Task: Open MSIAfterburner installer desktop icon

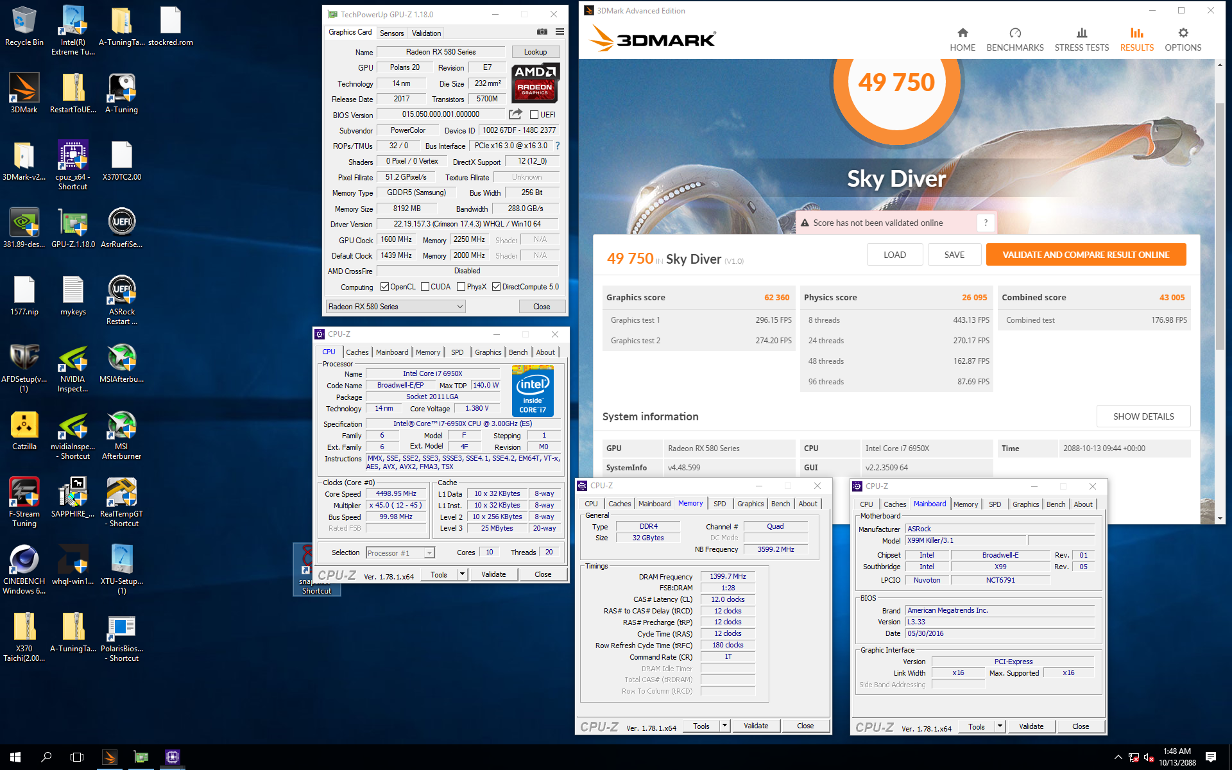Action: click(x=121, y=363)
